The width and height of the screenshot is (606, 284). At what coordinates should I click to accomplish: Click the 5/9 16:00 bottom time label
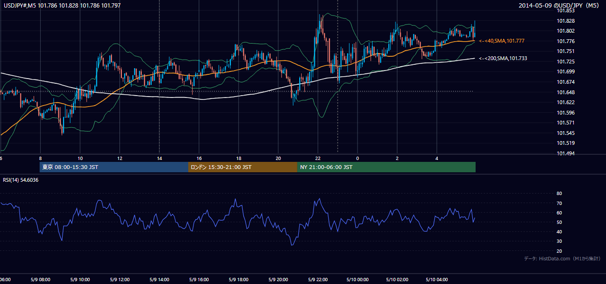199,280
